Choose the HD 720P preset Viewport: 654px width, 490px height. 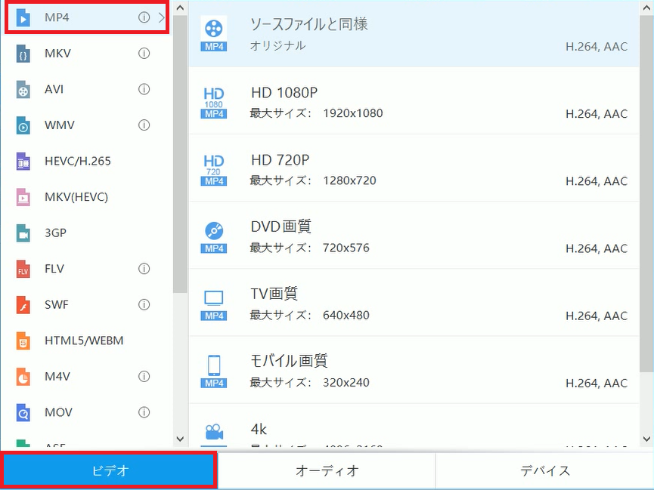point(414,169)
